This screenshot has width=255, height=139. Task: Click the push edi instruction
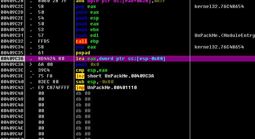87,35
